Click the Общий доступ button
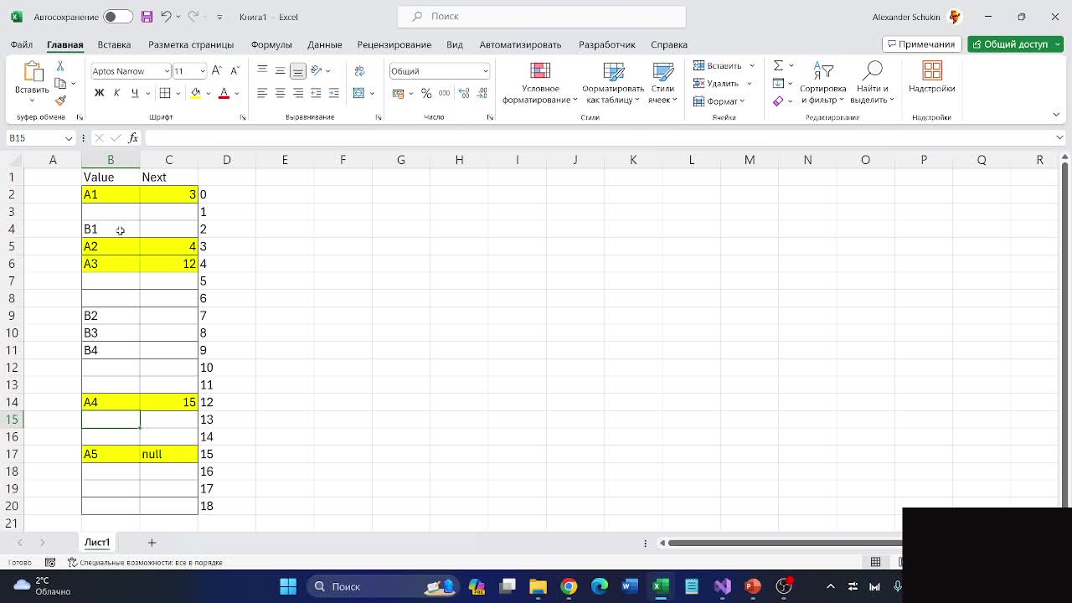 (x=1015, y=44)
